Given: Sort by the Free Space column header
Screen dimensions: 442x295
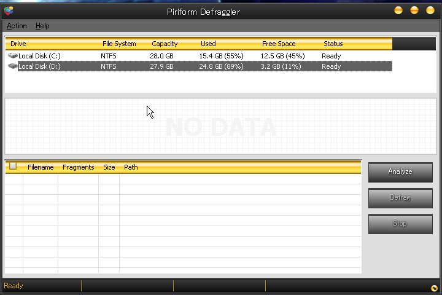Looking at the screenshot, I should [279, 44].
